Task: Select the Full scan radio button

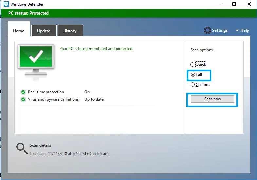Action: point(193,75)
